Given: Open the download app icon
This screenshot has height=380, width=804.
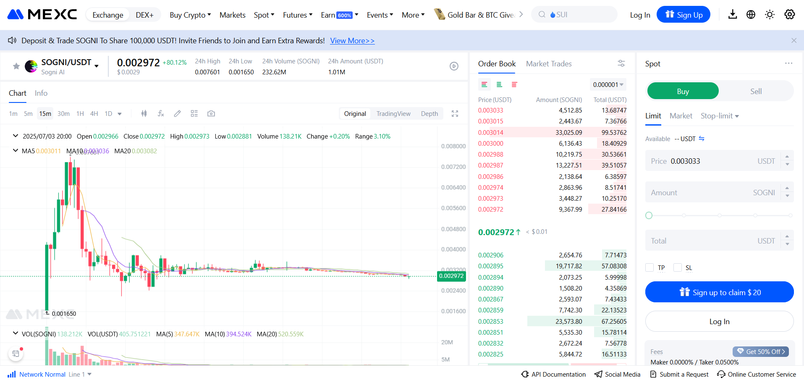Looking at the screenshot, I should click(x=733, y=15).
